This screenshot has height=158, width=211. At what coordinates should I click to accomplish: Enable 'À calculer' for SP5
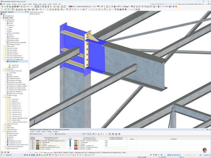pos(70,147)
